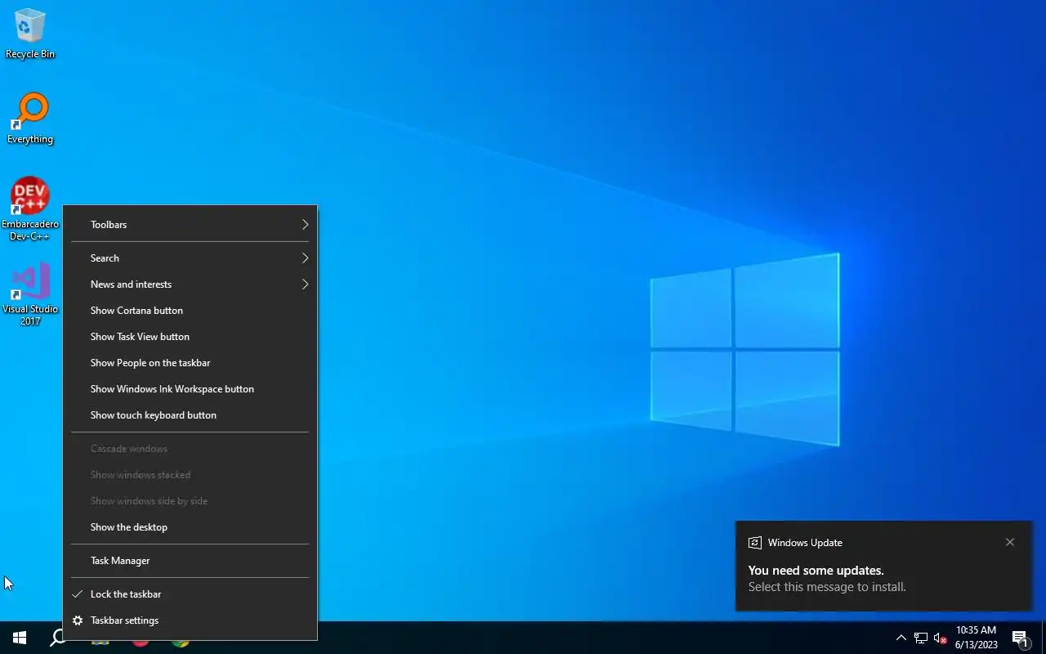The width and height of the screenshot is (1046, 654).
Task: Select the Embarcadero Dev-C++ desktop shortcut
Action: coord(30,208)
